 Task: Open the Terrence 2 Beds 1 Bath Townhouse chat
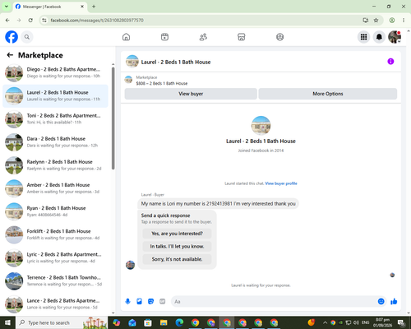coord(55,281)
